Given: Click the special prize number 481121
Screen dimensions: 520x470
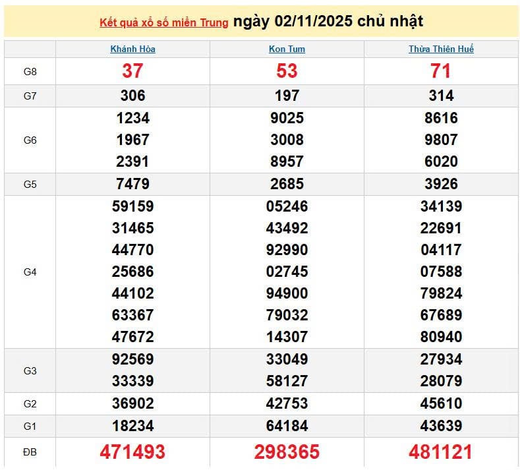Looking at the screenshot, I should click(x=441, y=452).
